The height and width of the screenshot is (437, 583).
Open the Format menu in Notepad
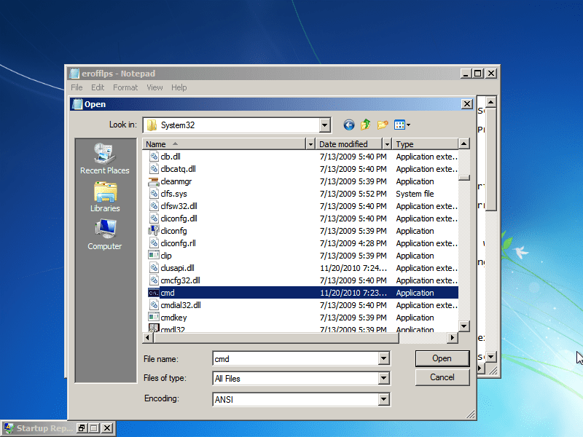tap(125, 87)
